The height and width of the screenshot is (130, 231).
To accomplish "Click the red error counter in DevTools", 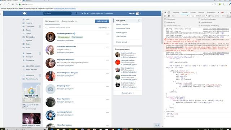I will [222, 13].
